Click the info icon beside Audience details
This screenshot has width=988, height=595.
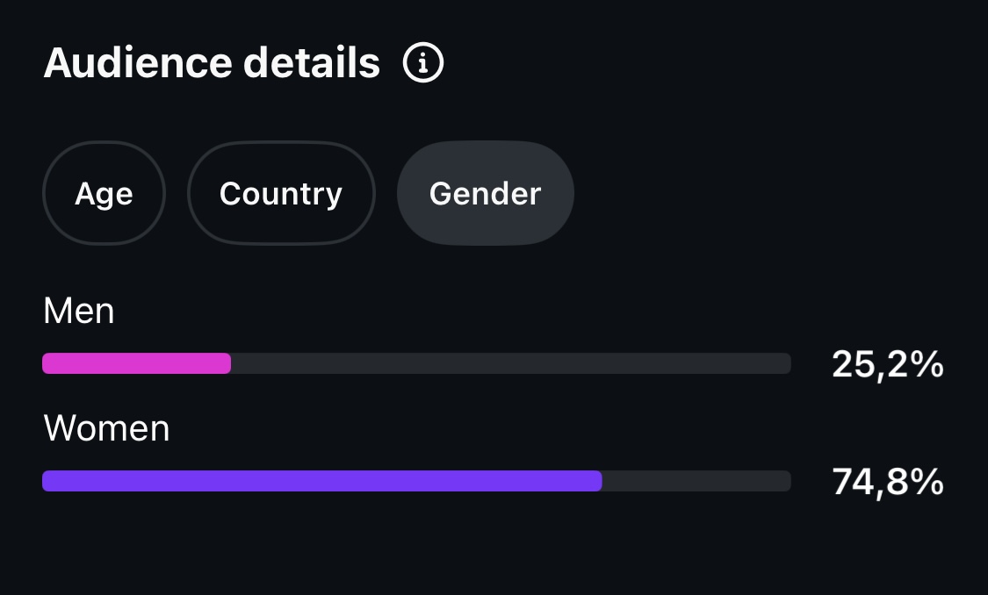point(422,62)
